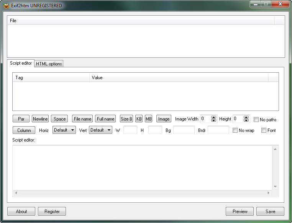Toggle the No wrap checkbox
The height and width of the screenshot is (223, 292).
[x=235, y=130]
